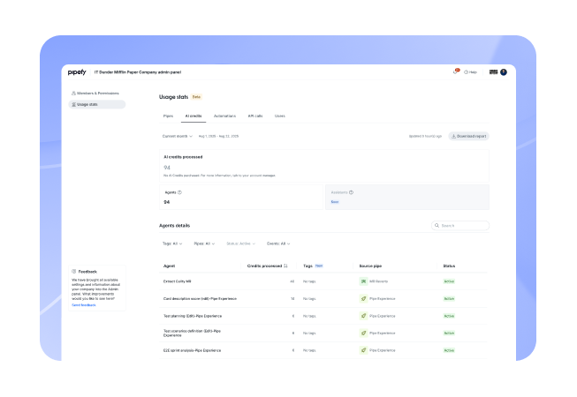Click the Feedback card icon
Image resolution: width=577 pixels, height=397 pixels.
74,272
